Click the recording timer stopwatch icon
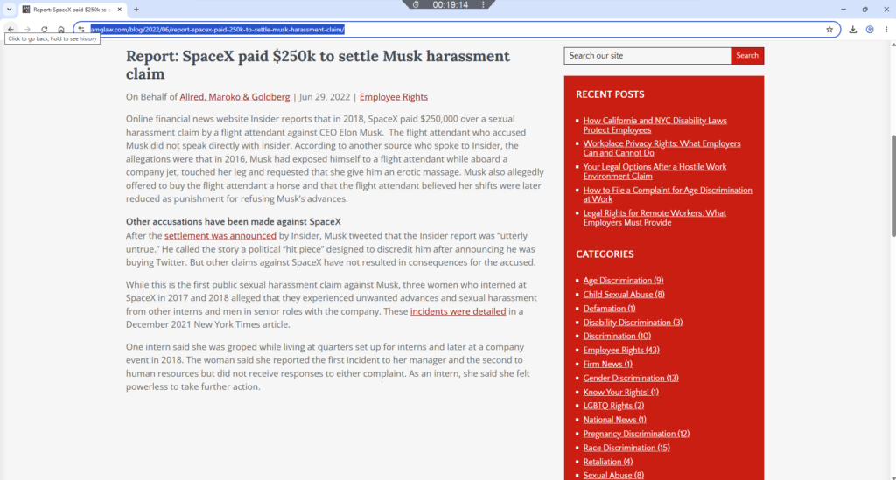Image resolution: width=896 pixels, height=480 pixels. coord(416,4)
